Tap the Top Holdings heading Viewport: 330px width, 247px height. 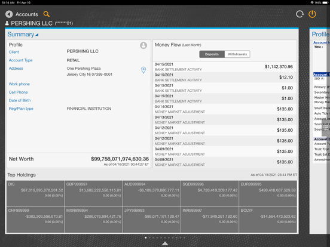pyautogui.click(x=22, y=175)
